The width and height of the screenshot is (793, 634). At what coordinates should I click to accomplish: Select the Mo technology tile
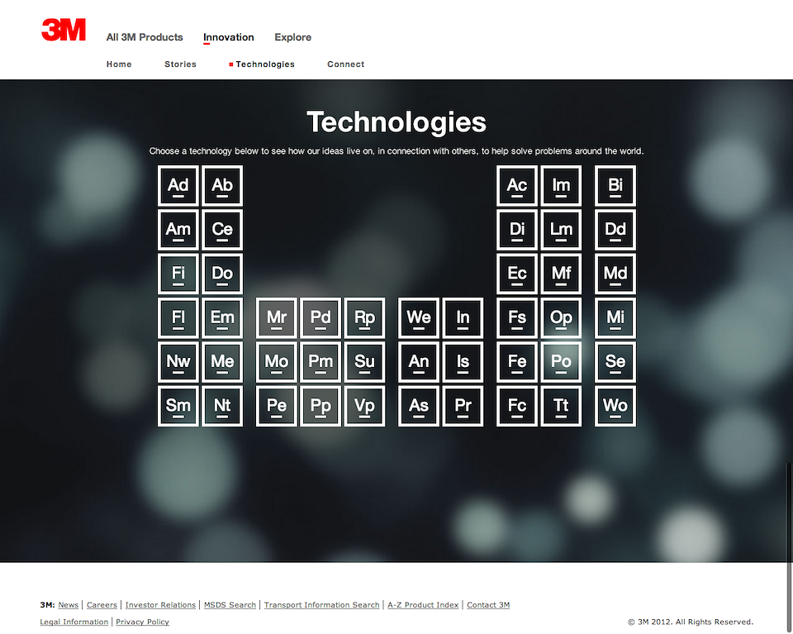click(276, 362)
